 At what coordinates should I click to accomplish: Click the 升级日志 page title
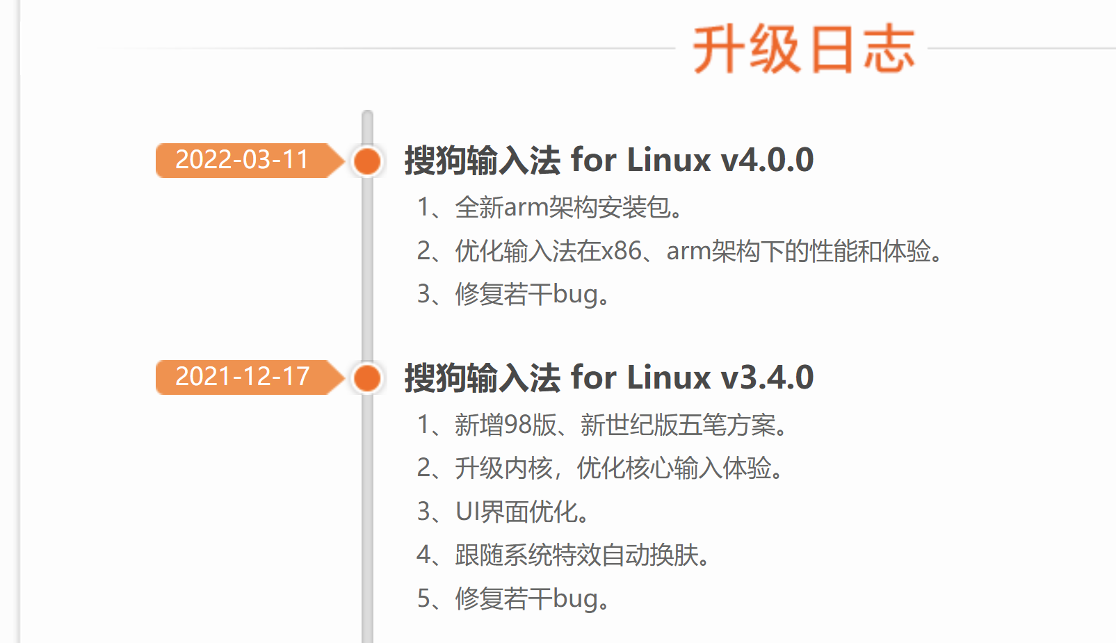(803, 49)
